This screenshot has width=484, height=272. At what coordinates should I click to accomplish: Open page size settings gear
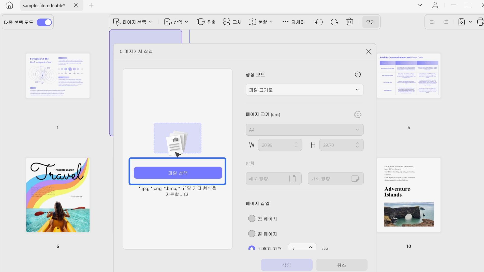358,115
